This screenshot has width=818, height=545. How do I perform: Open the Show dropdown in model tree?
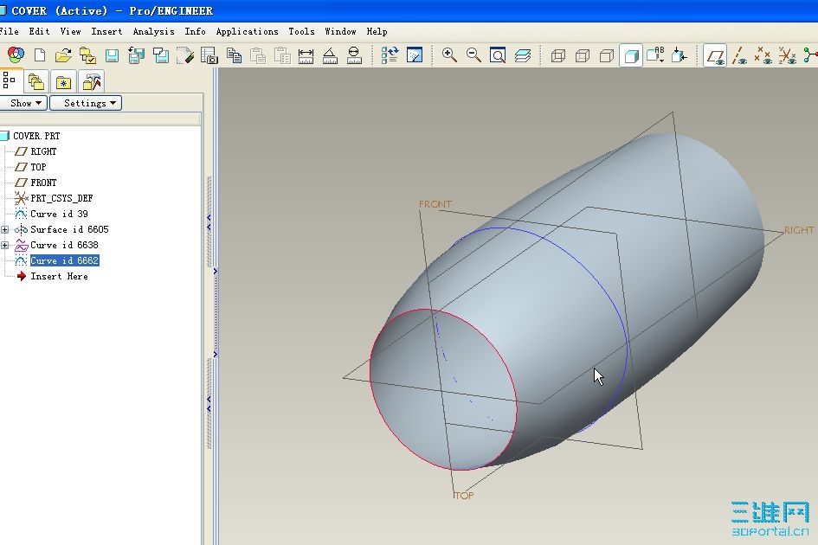[23, 103]
